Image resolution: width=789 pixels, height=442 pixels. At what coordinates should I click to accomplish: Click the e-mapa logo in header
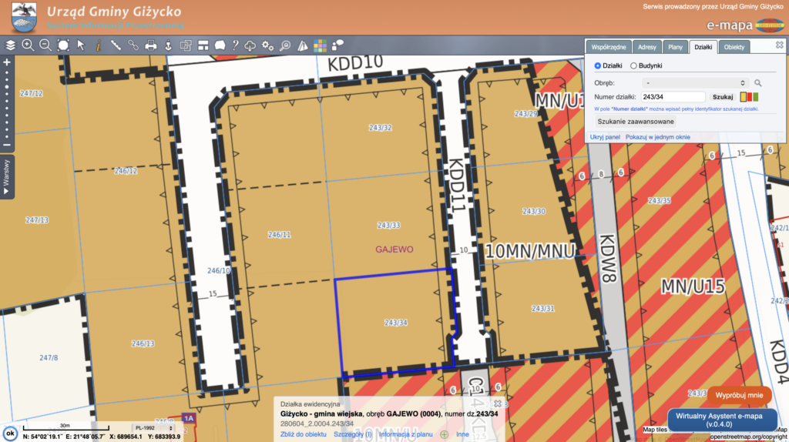pyautogui.click(x=745, y=25)
